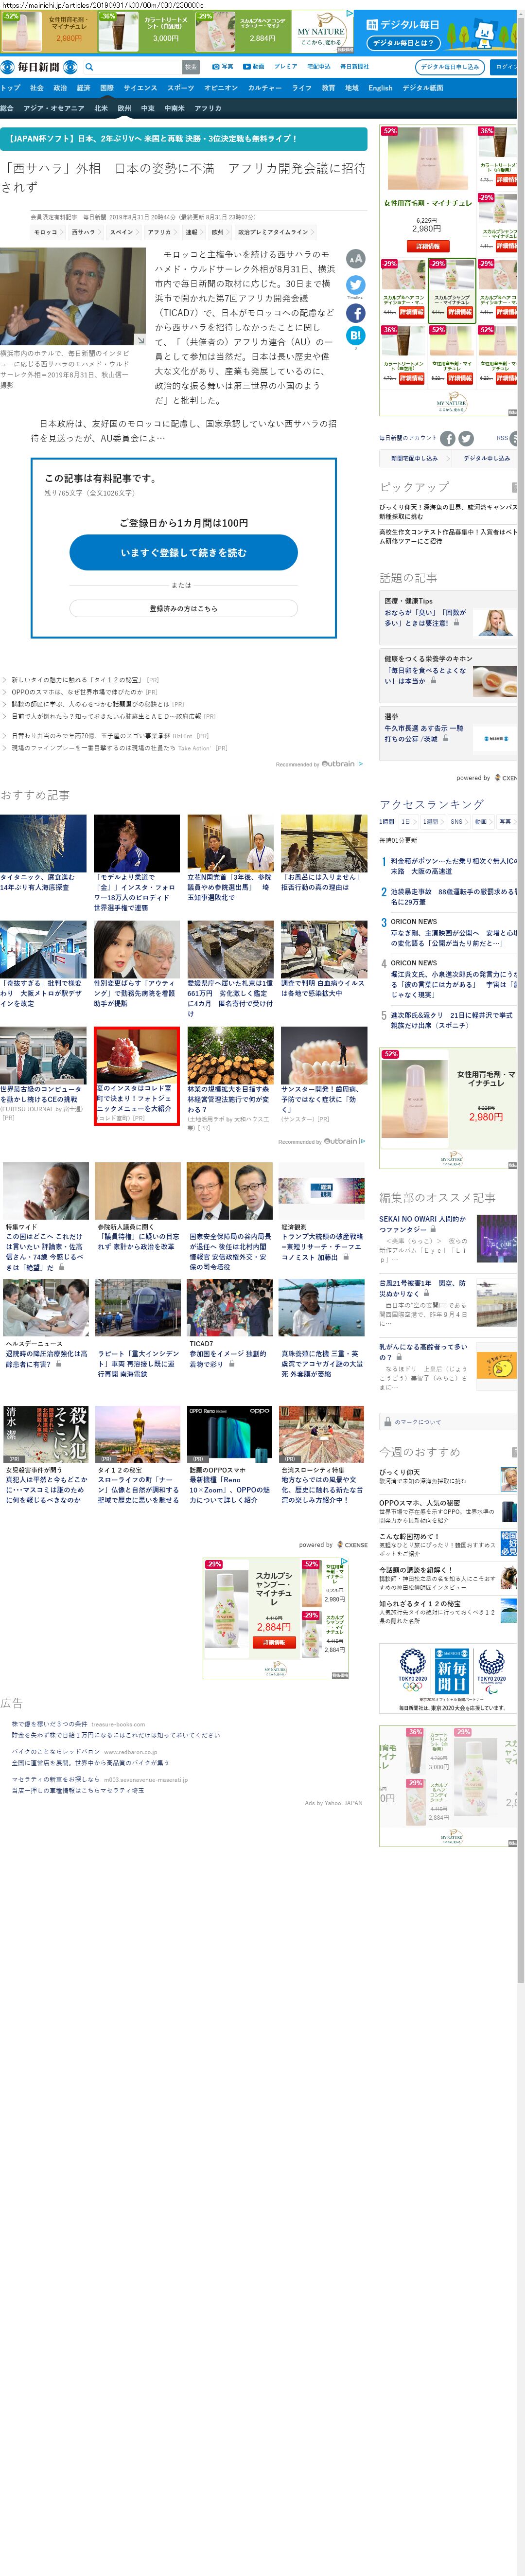Open Mainichi's Facebook account icon in sidebar
The width and height of the screenshot is (525, 2576).
448,438
